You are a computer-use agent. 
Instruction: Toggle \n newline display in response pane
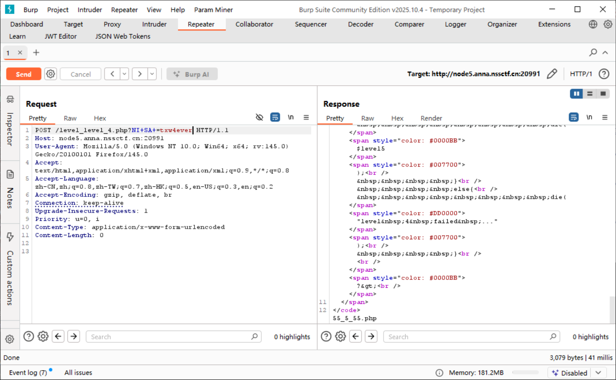(589, 118)
